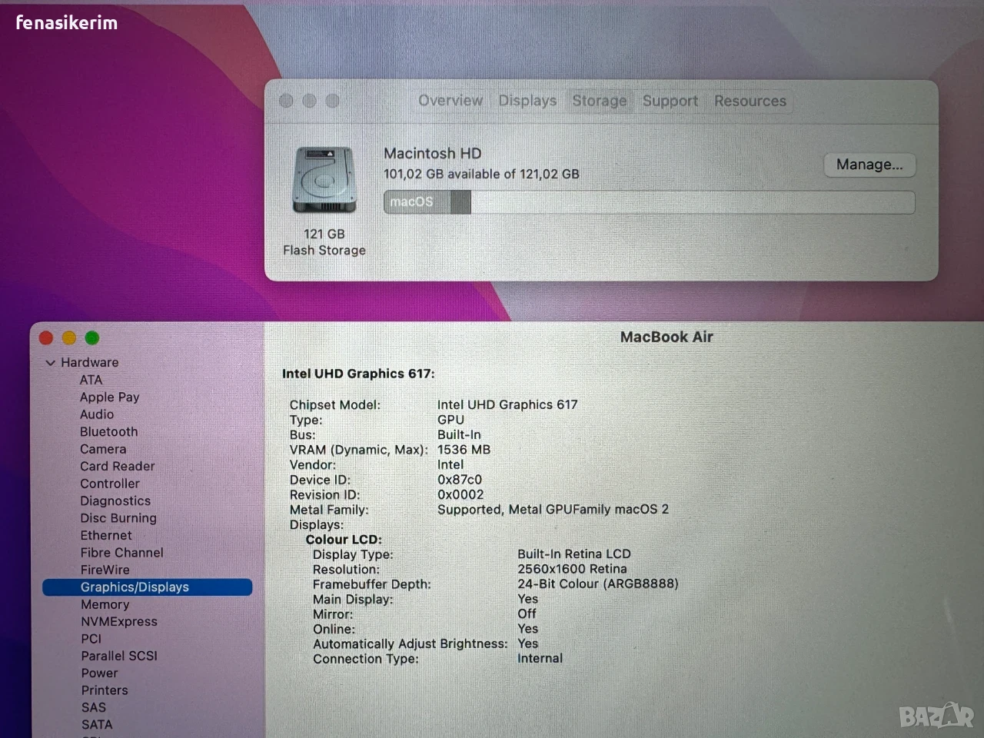Click the resolution value 2560x1600 Retina

tap(572, 569)
